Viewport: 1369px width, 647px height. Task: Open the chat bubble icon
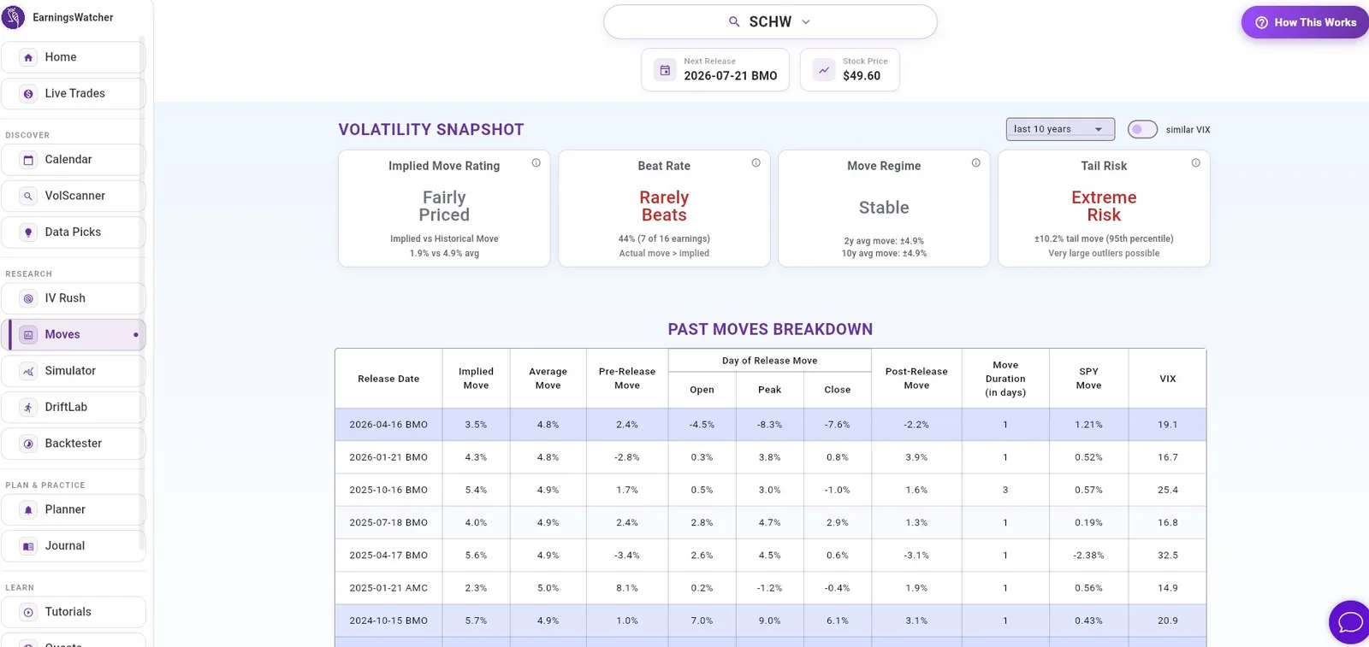tap(1350, 621)
